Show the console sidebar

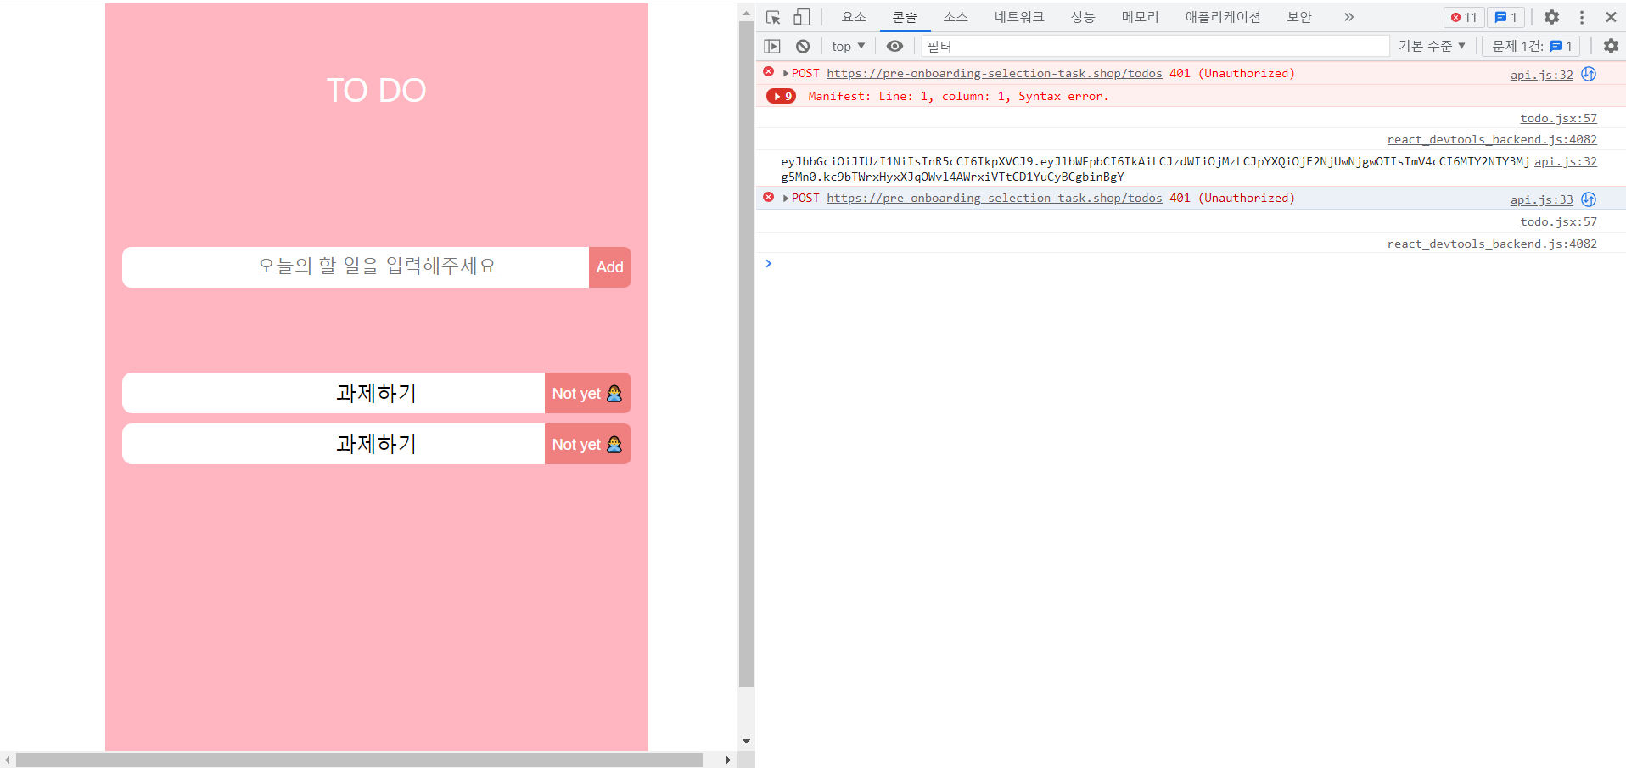point(772,46)
